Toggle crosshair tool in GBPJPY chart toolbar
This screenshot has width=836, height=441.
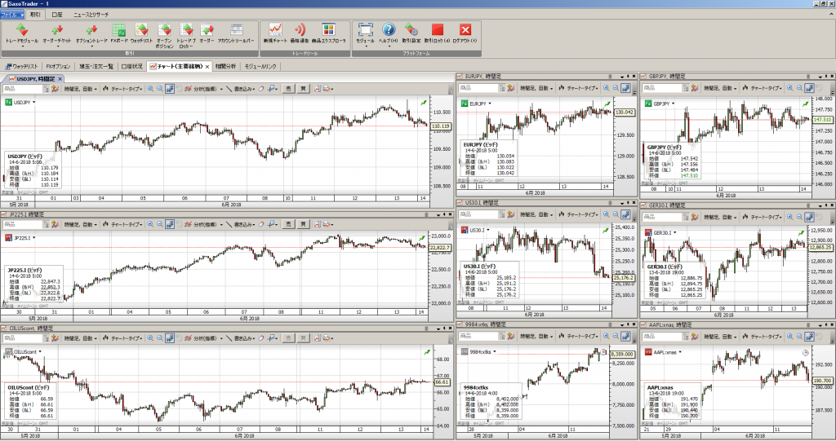coord(809,87)
